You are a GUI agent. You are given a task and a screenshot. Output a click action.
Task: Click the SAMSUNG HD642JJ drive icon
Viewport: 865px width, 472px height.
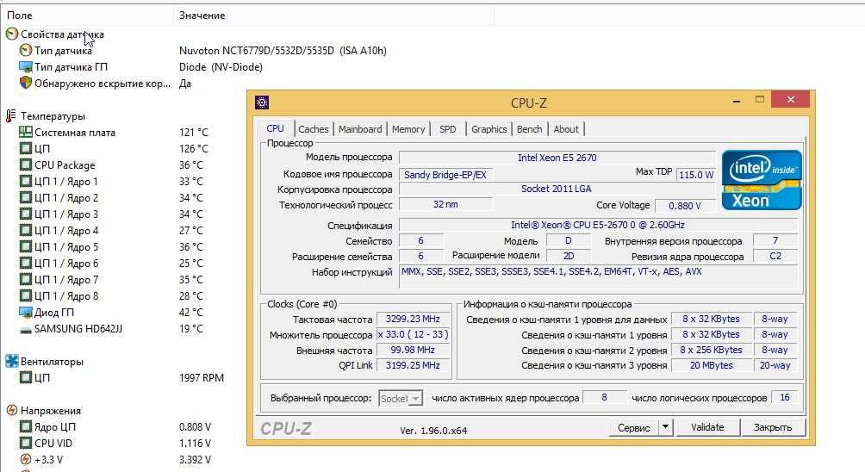[25, 330]
